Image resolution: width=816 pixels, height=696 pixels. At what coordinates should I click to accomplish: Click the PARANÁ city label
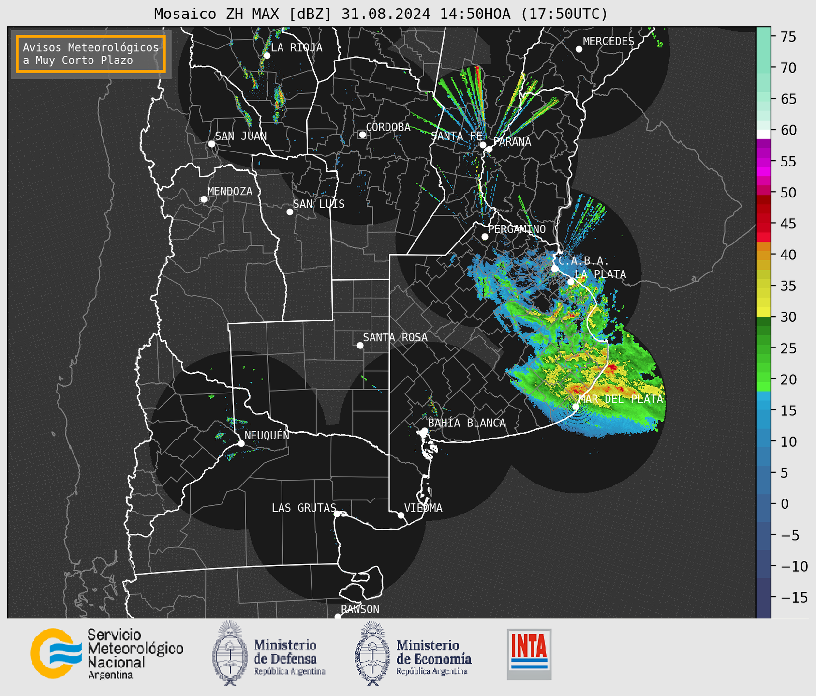coord(512,142)
